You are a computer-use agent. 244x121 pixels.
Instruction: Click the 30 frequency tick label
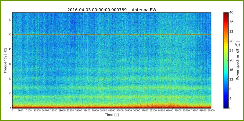(x=10, y=64)
